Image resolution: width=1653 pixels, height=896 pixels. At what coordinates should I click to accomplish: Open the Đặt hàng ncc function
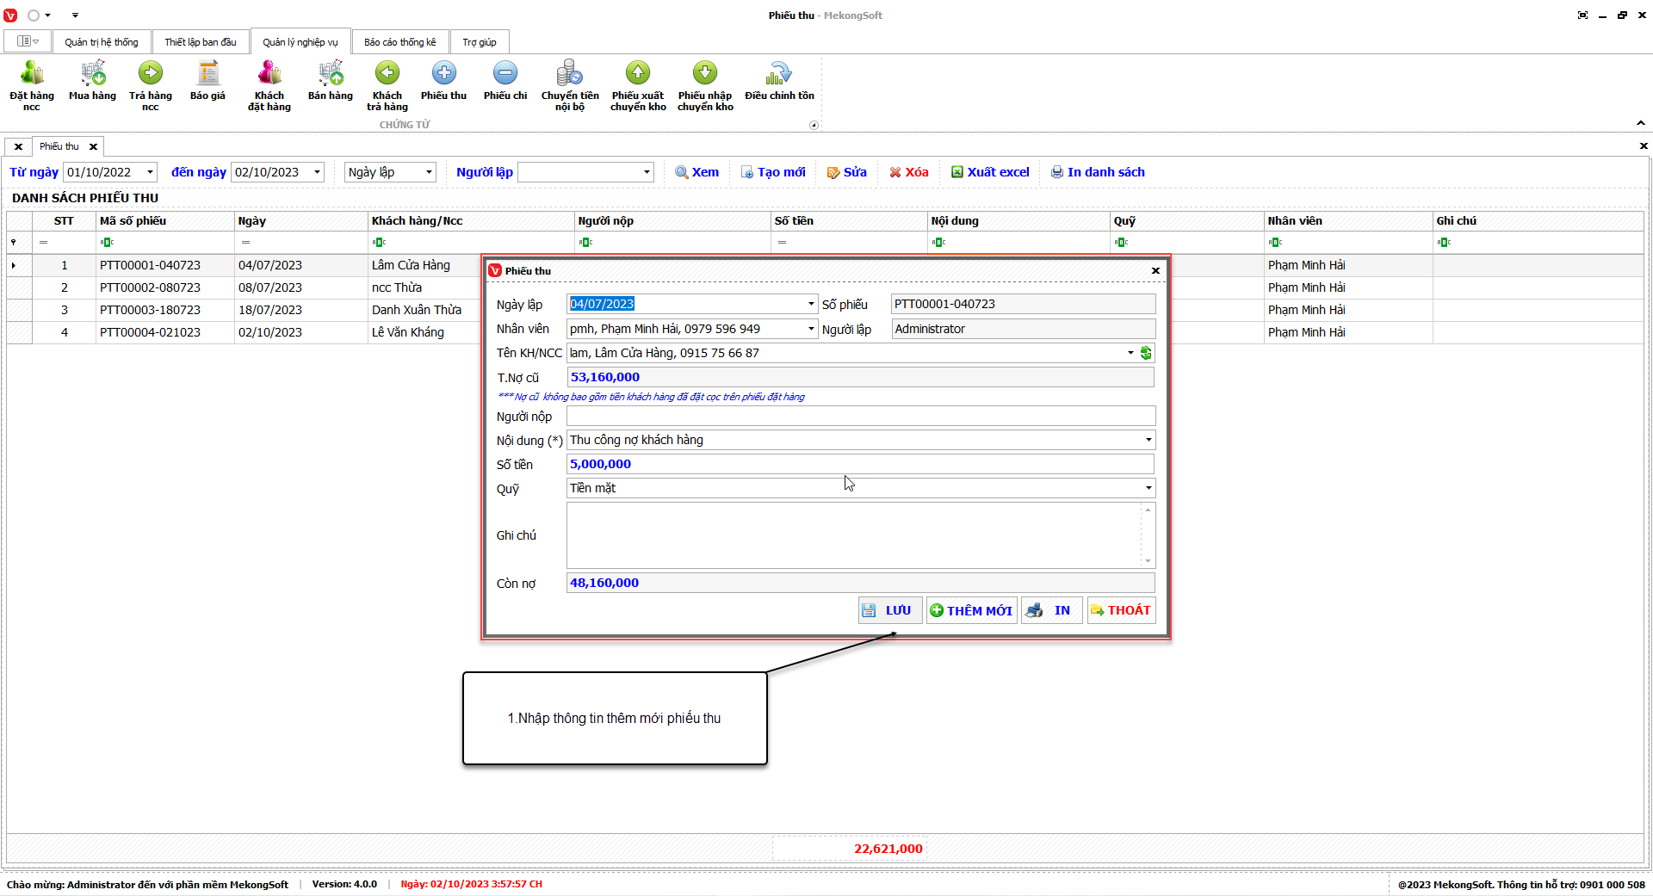point(32,85)
